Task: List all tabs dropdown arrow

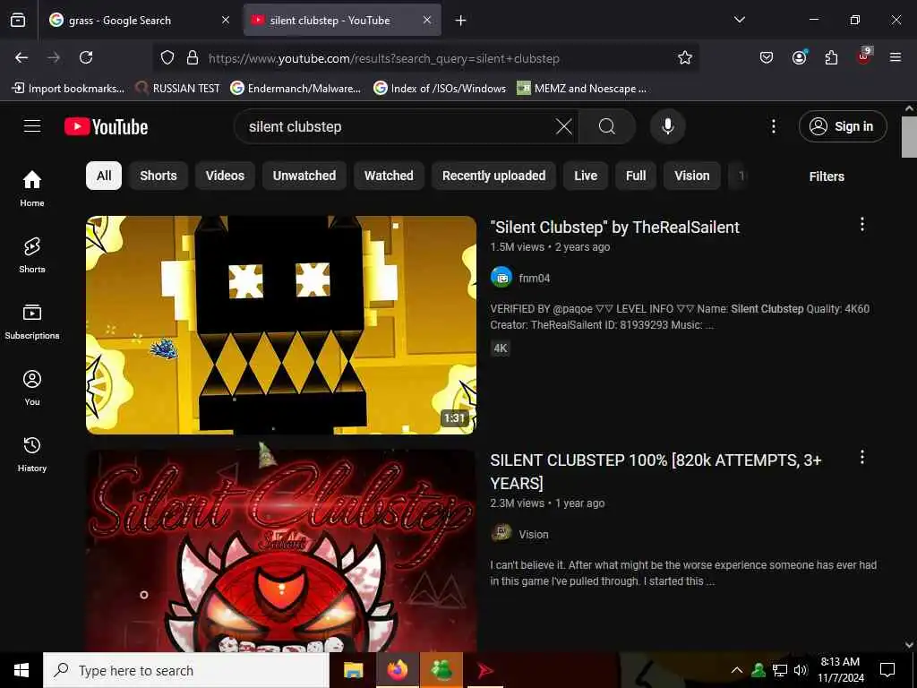Action: [x=740, y=20]
